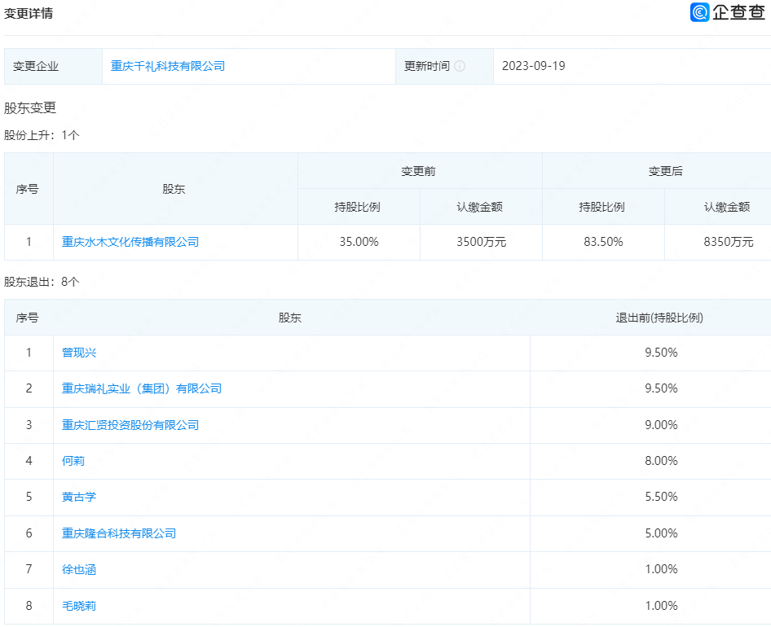771x627 pixels.
Task: Select the 83.50% shareholding cell
Action: (x=603, y=242)
